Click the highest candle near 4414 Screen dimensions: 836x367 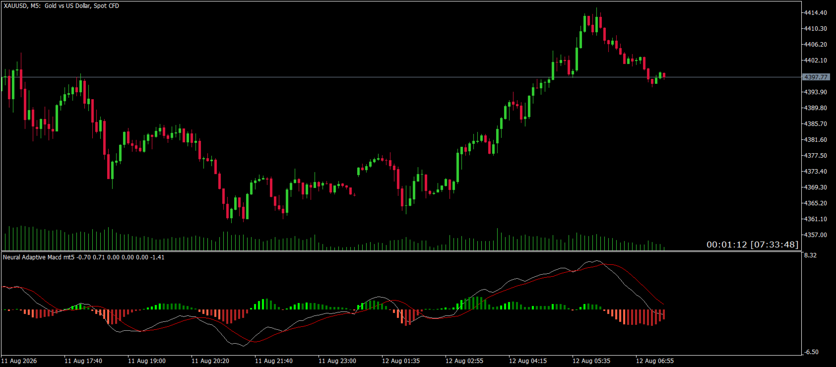tap(596, 20)
